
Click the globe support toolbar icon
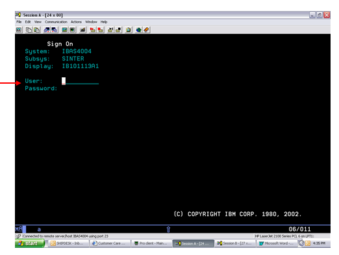click(x=138, y=30)
